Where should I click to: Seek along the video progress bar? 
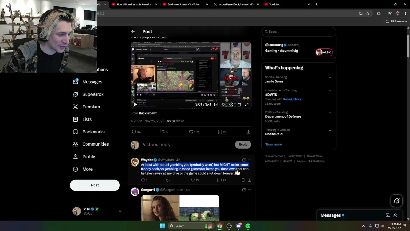191,98
